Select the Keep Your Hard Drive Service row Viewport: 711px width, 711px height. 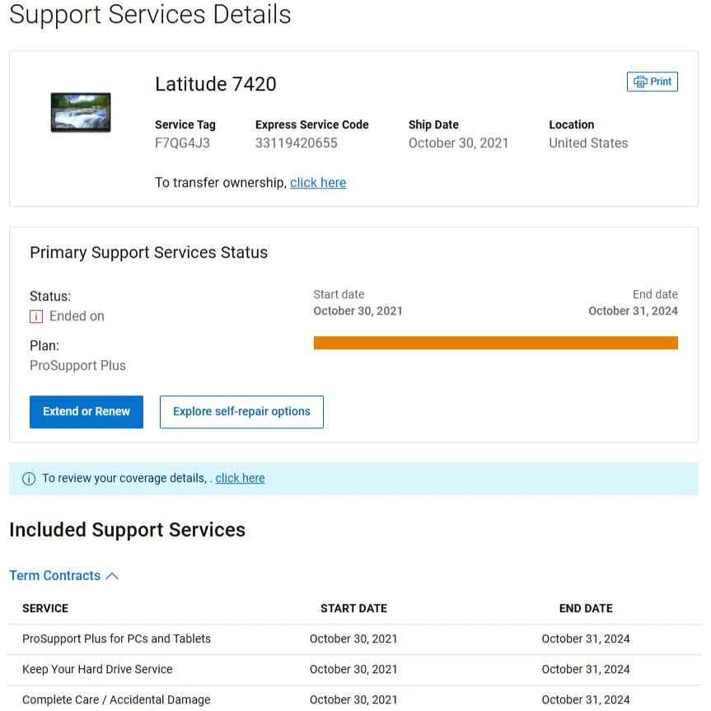pos(97,670)
